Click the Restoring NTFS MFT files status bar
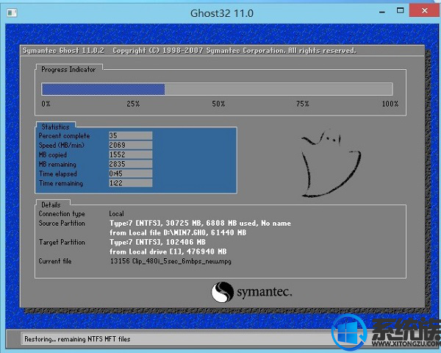 coord(66,340)
